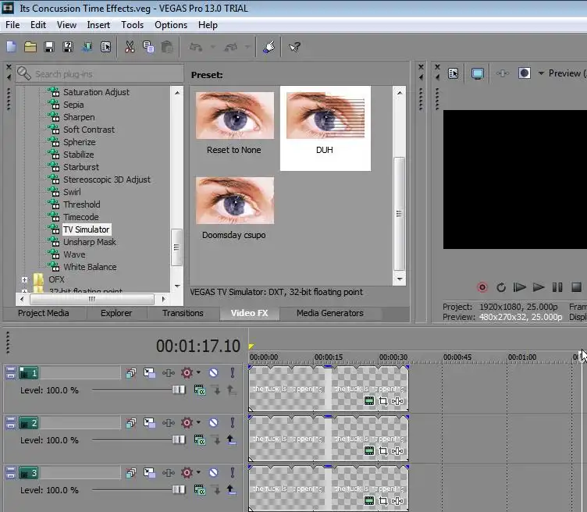Image resolution: width=587 pixels, height=512 pixels.
Task: Open automation dropdown arrow on track 2
Action: [198, 422]
